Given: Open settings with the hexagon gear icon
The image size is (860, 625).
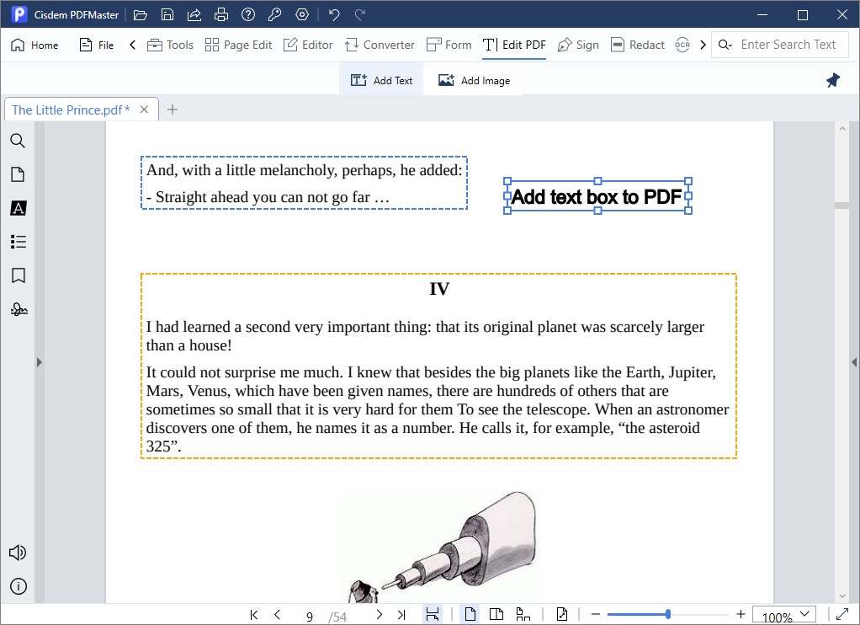Looking at the screenshot, I should [302, 15].
